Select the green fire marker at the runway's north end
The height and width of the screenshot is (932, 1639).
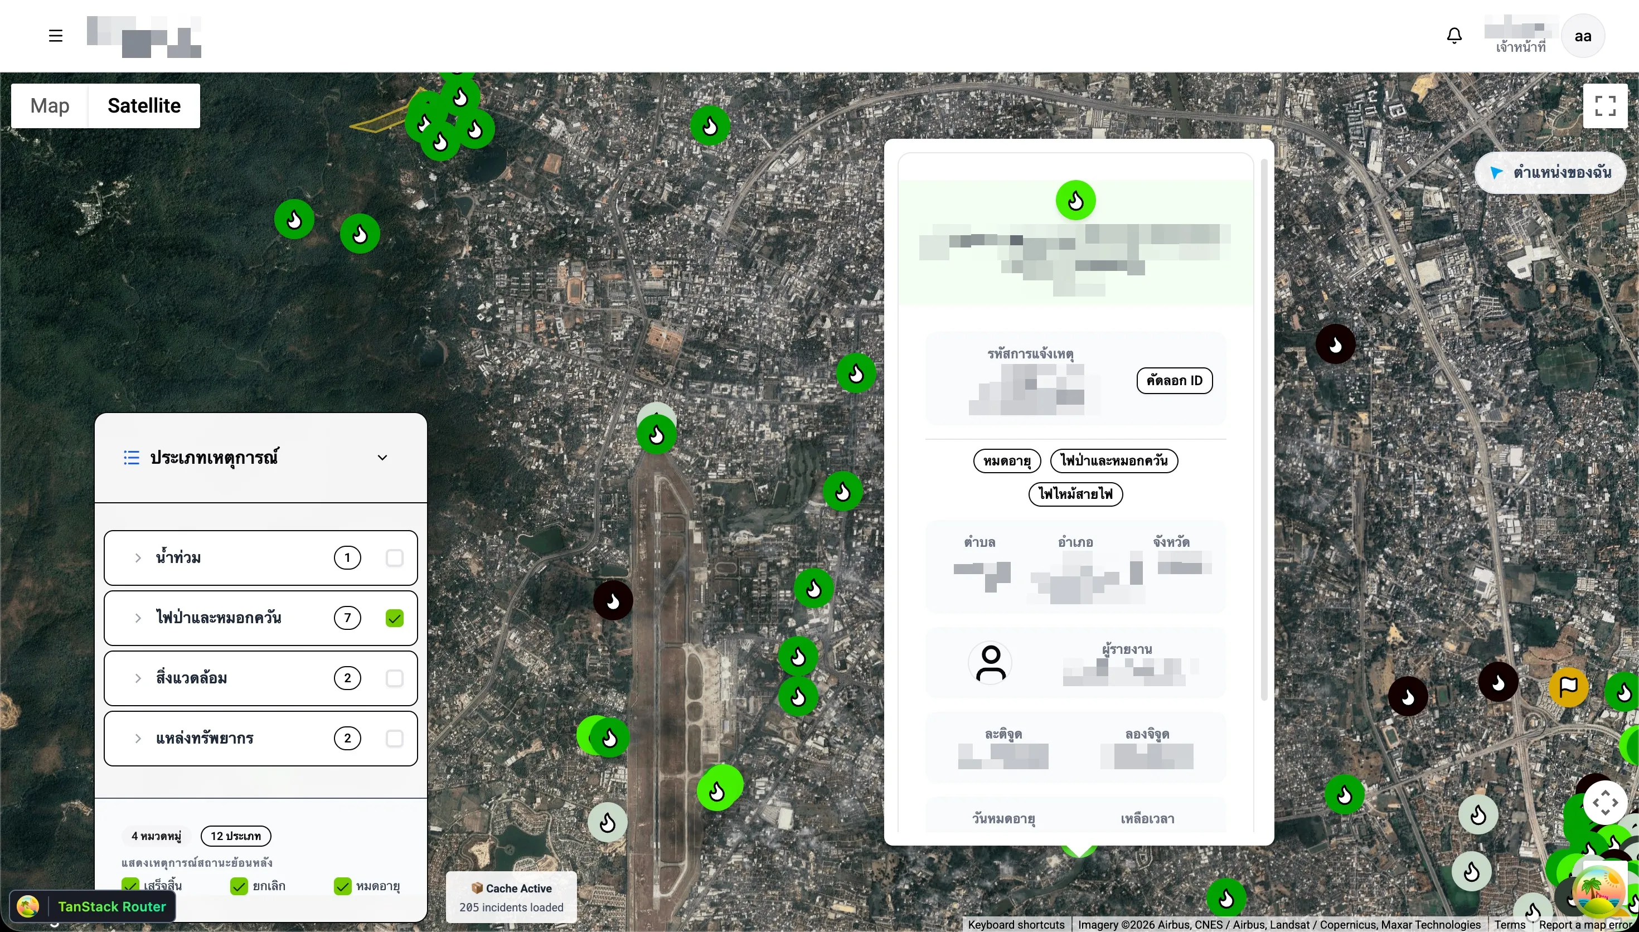[656, 435]
